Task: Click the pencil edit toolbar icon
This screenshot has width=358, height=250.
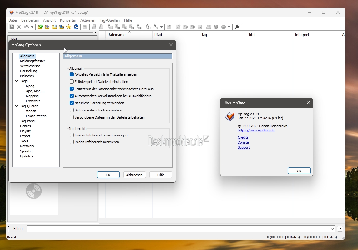Action: coord(169,27)
